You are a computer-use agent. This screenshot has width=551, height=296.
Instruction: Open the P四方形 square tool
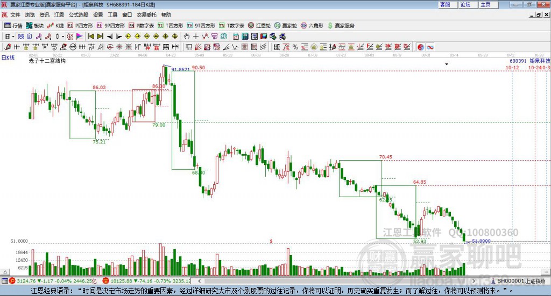pos(80,26)
